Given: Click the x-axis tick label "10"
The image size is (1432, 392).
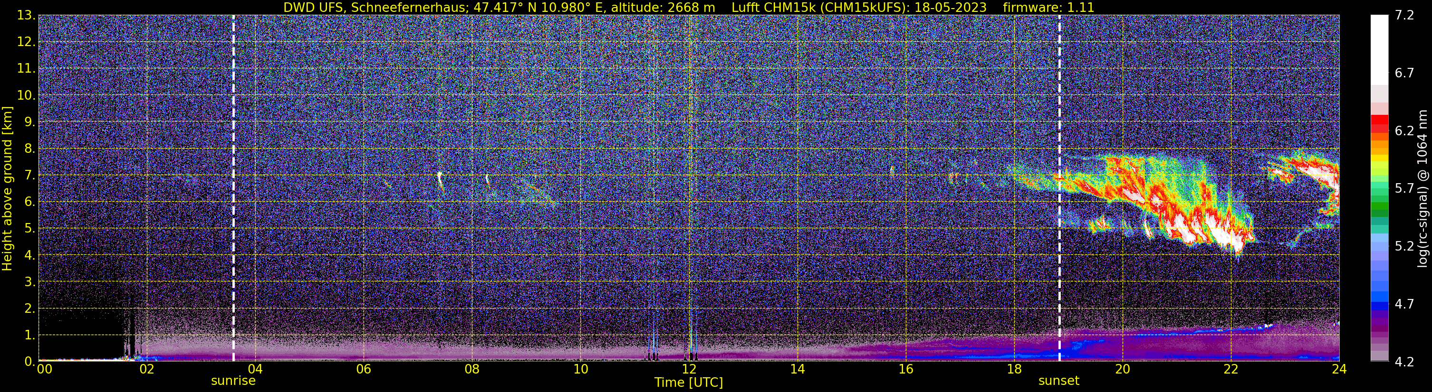Looking at the screenshot, I should [580, 369].
